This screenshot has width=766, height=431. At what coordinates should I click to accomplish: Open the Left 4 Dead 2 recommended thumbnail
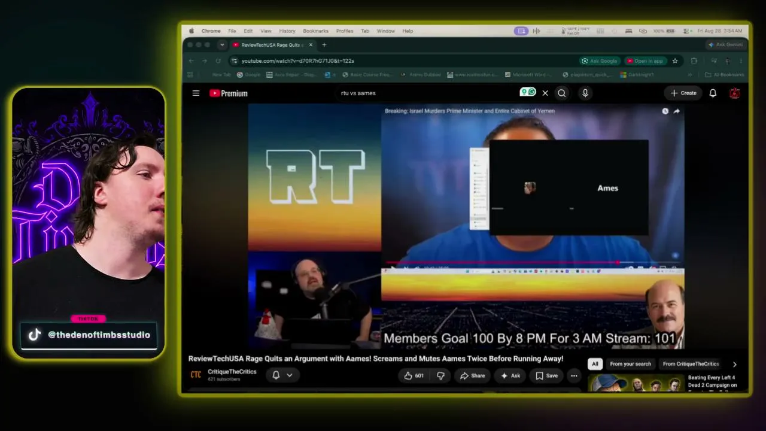pos(636,383)
